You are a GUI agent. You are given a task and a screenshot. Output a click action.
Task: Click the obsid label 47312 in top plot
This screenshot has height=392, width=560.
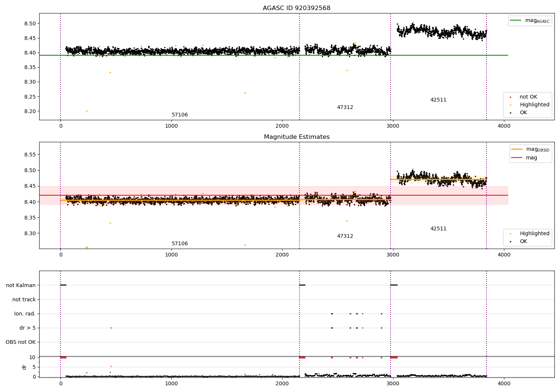(x=345, y=108)
